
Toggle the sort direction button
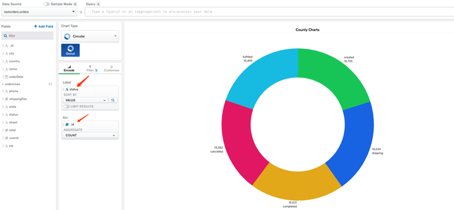pyautogui.click(x=113, y=100)
